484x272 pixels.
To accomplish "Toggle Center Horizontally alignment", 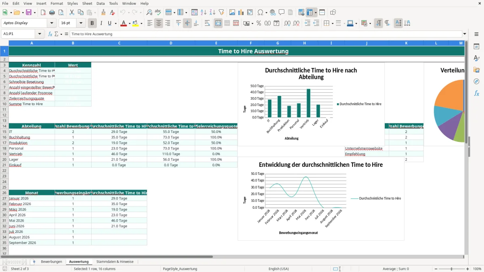I will point(159,23).
